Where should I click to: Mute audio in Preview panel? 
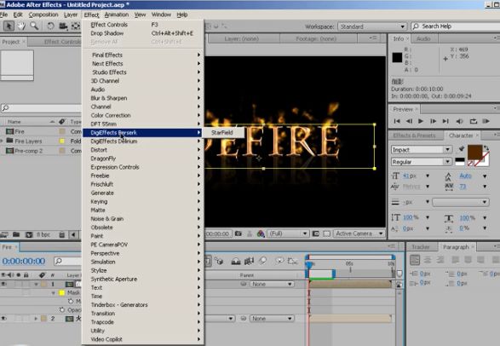pyautogui.click(x=459, y=121)
